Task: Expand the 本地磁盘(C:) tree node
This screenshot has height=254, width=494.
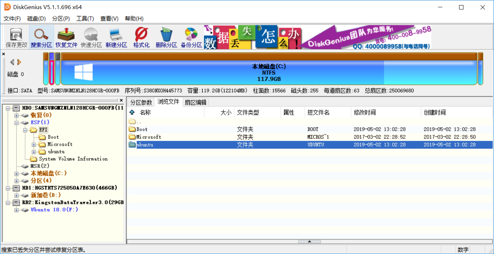Action: tap(16, 173)
